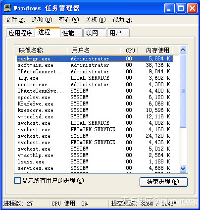
Task: Click the 提交更改 status bar entry
Action: pos(144,204)
